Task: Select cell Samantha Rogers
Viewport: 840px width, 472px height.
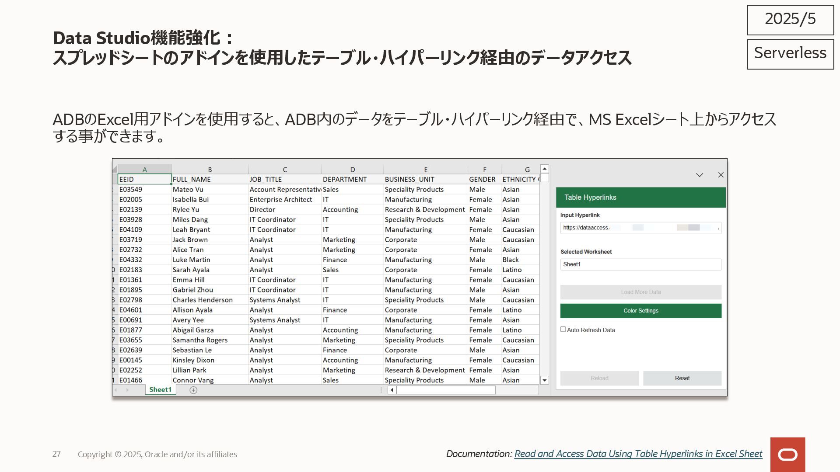Action: coord(210,340)
